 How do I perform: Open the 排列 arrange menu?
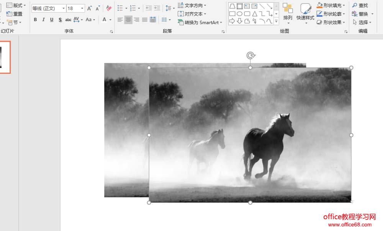[x=288, y=13]
